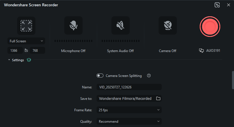This screenshot has width=234, height=127.
Task: Click the vertical scrollbar on right edge
Action: click(233, 80)
